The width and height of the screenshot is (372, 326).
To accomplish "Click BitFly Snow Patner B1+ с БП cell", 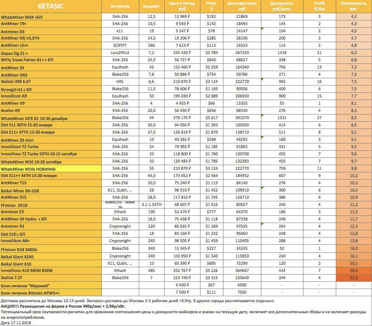I will point(51,60).
